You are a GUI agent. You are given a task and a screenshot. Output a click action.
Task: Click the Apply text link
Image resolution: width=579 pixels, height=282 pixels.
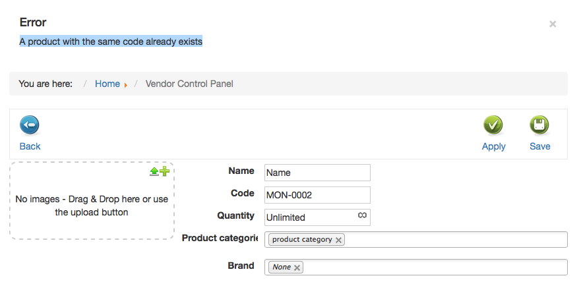click(494, 146)
